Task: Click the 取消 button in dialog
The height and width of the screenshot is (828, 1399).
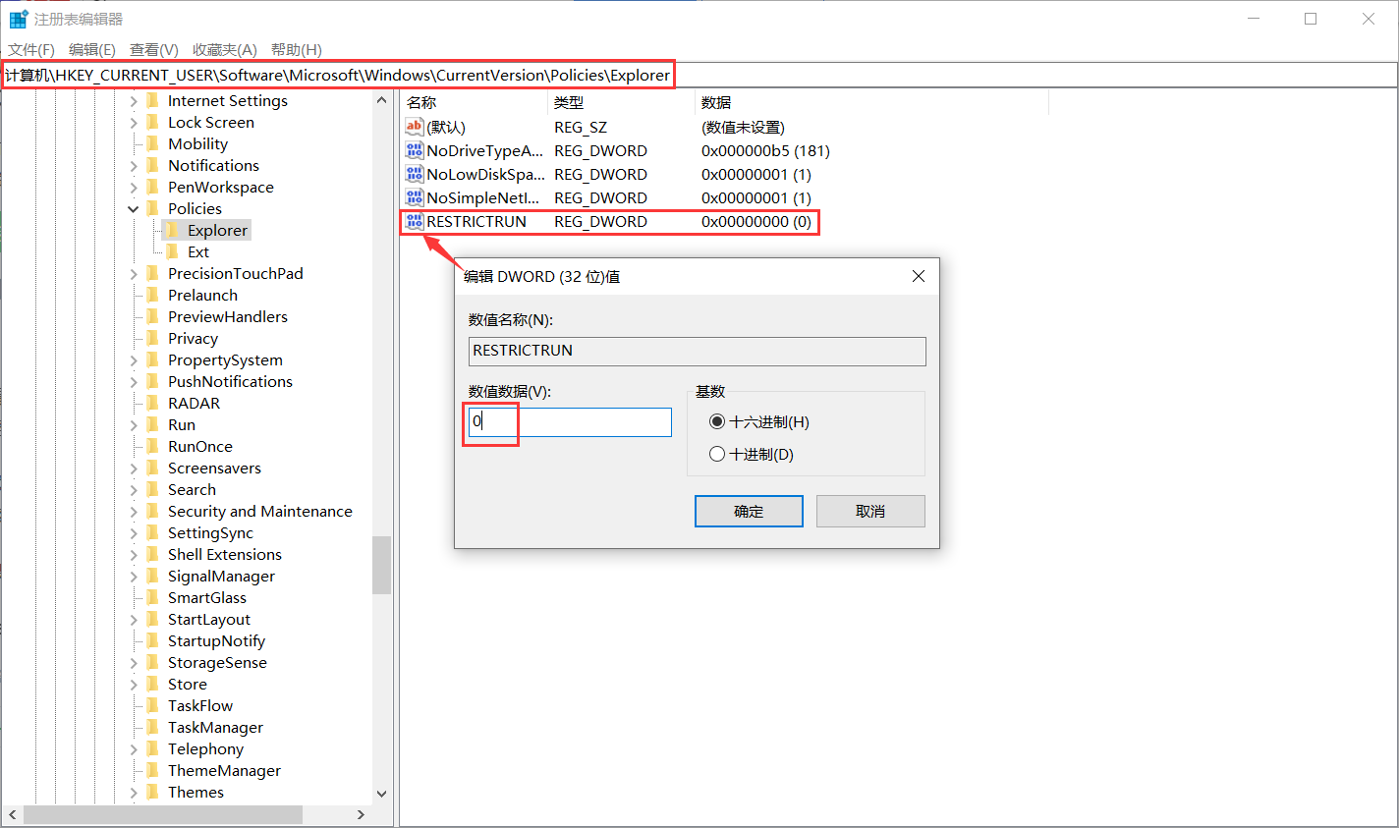Action: [870, 511]
